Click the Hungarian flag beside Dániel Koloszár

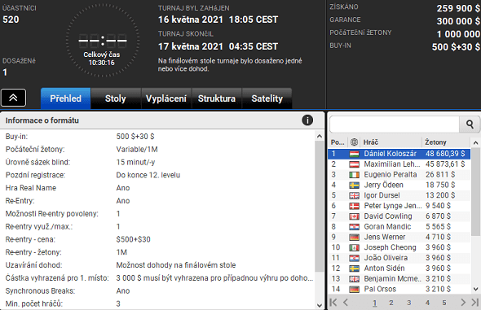354,154
